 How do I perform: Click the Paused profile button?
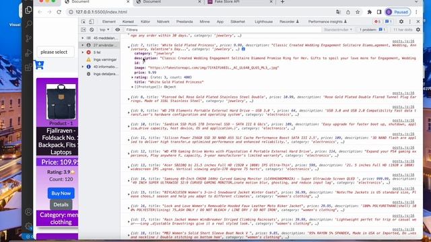(x=398, y=12)
